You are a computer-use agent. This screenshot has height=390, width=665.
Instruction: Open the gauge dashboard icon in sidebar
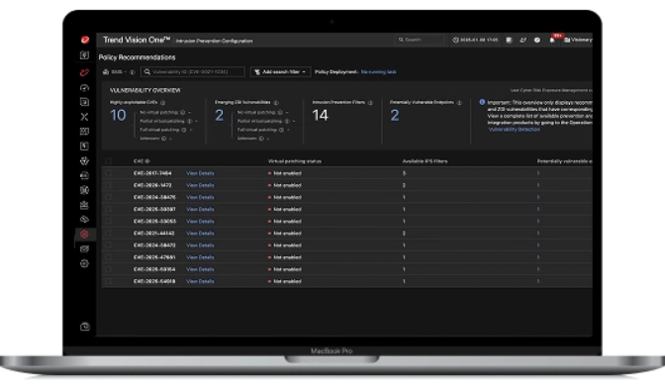click(x=84, y=88)
